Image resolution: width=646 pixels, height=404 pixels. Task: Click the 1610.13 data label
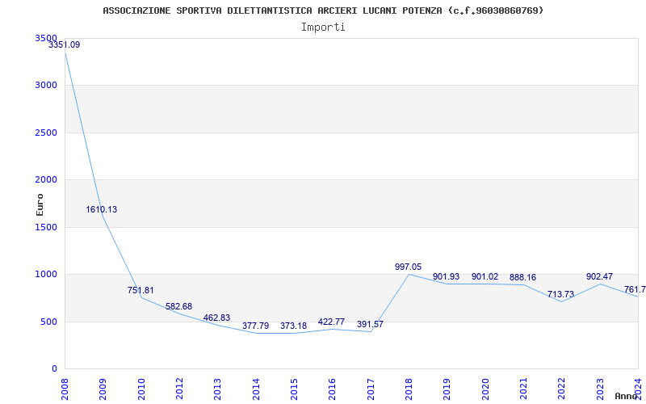[x=102, y=209]
